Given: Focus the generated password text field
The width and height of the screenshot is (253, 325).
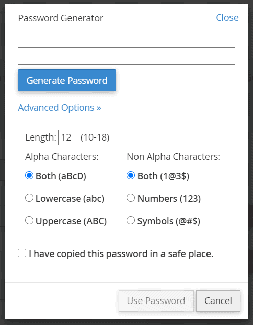Looking at the screenshot, I should click(x=126, y=56).
